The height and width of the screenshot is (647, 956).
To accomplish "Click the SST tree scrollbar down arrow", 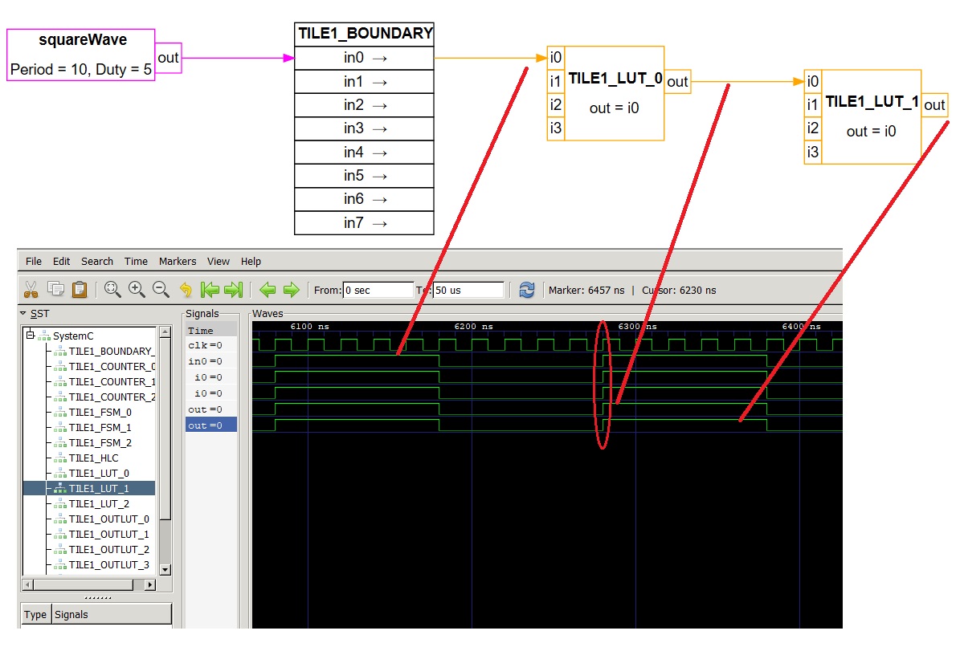I will 165,570.
